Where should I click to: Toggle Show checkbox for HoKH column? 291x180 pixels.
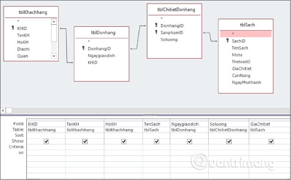124,142
